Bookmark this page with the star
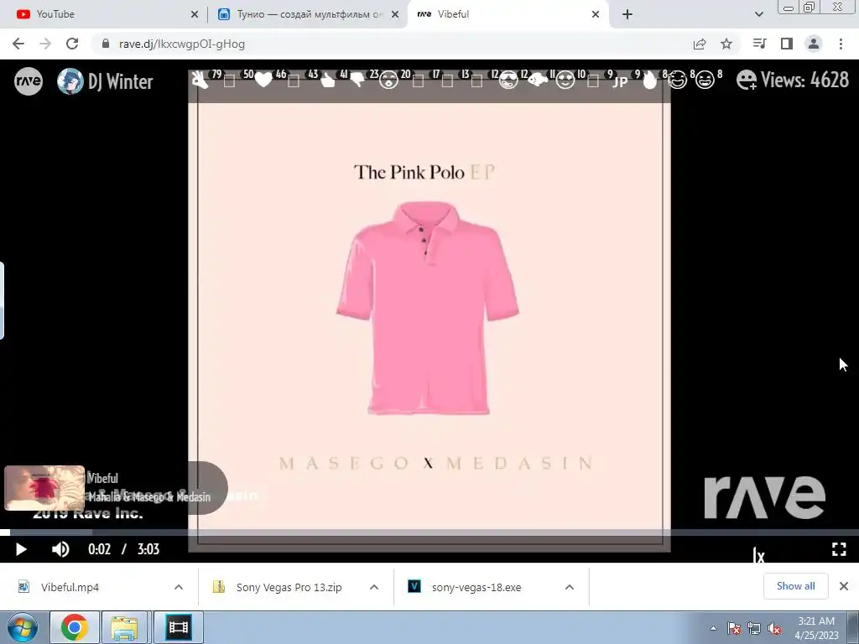Image resolution: width=859 pixels, height=644 pixels. click(x=726, y=44)
